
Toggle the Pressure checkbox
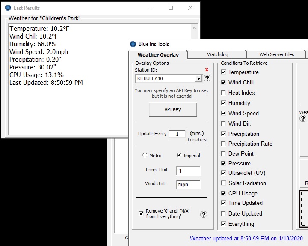click(223, 163)
